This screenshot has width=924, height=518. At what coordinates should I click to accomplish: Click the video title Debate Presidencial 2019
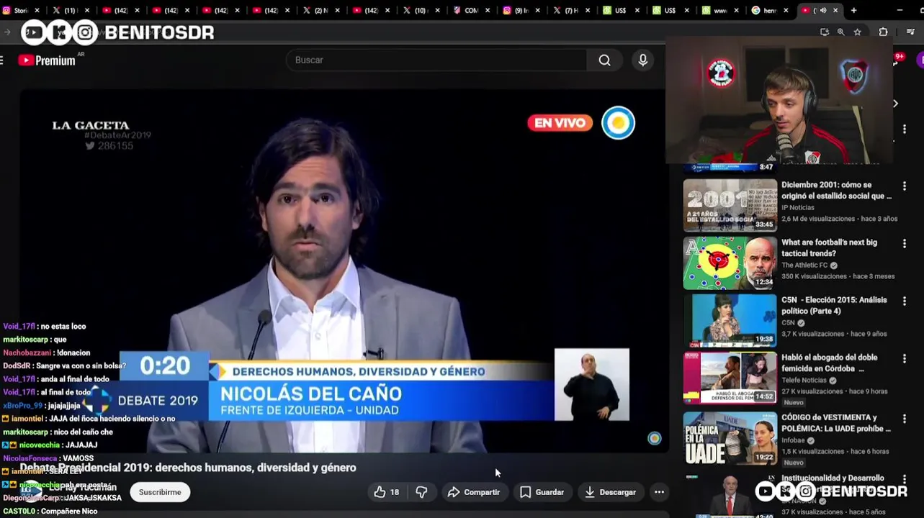188,468
